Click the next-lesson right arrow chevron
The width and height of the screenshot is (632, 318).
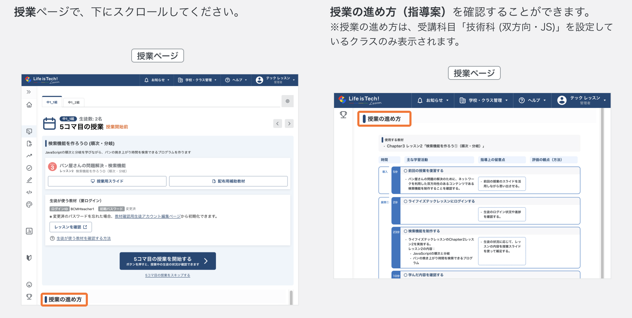289,123
